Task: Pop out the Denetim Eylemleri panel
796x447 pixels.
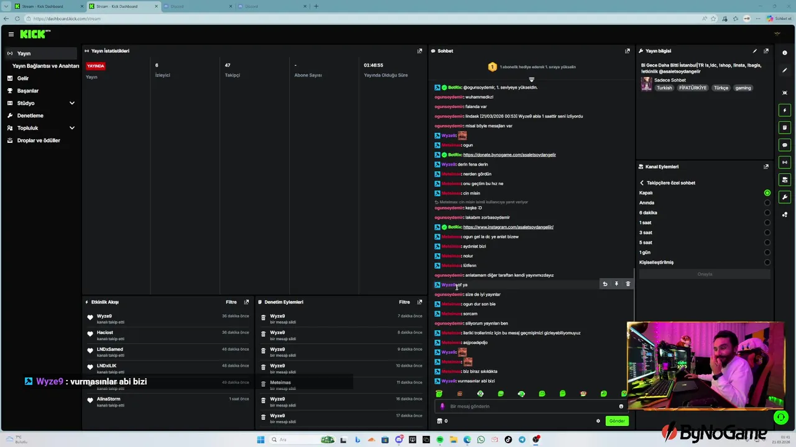Action: coord(420,302)
